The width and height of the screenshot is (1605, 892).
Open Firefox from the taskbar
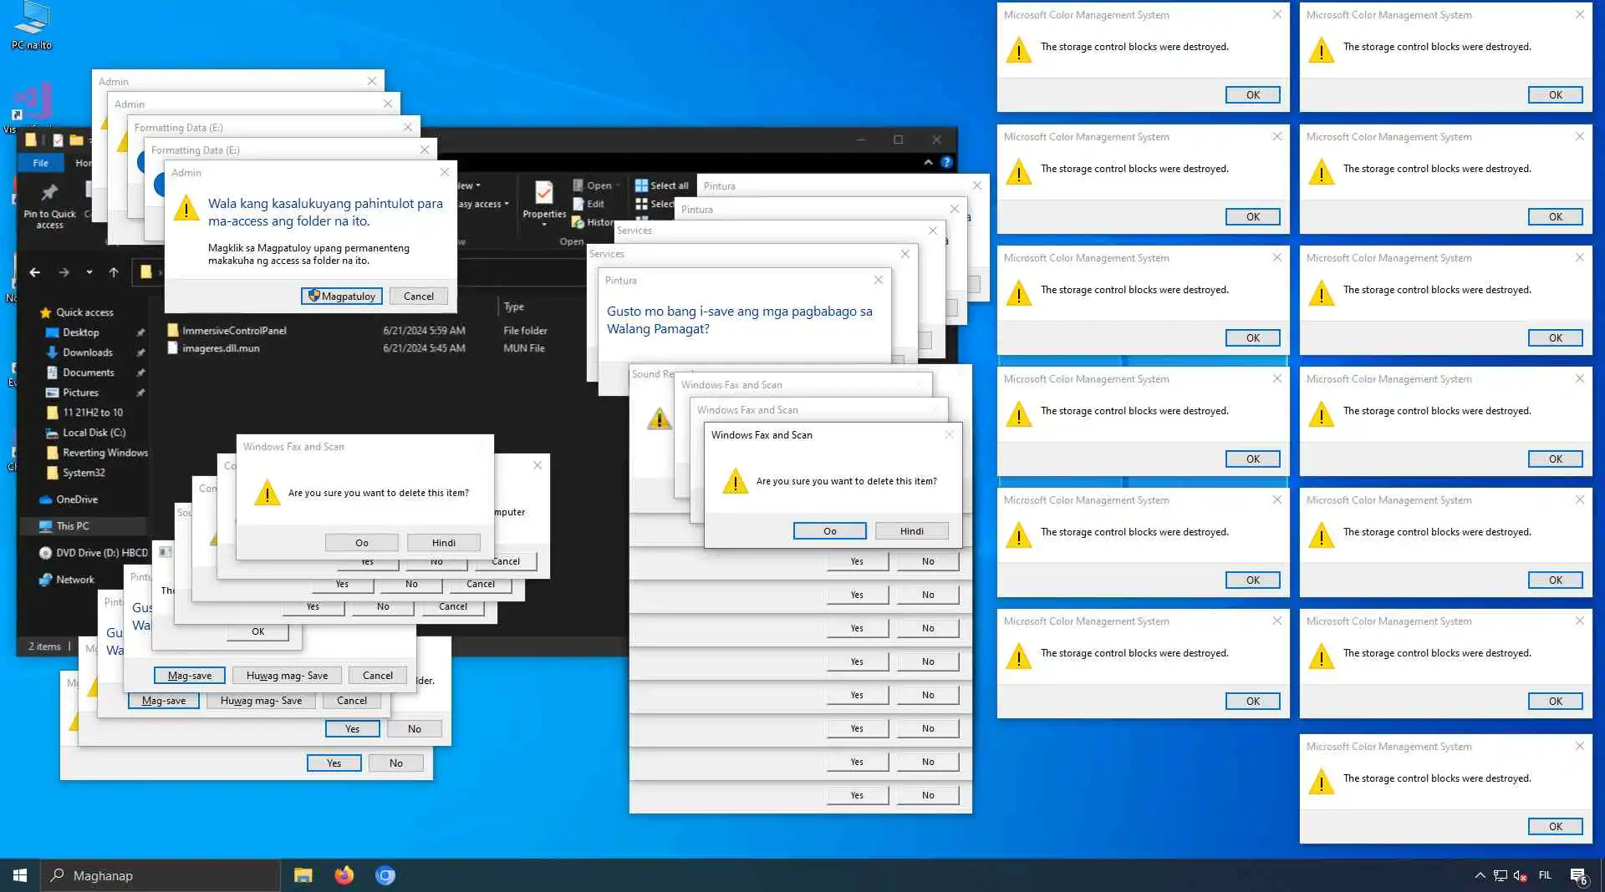pos(344,875)
